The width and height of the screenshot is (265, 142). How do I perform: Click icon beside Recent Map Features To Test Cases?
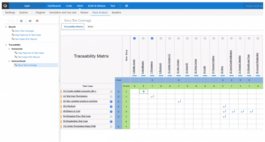tap(13, 35)
